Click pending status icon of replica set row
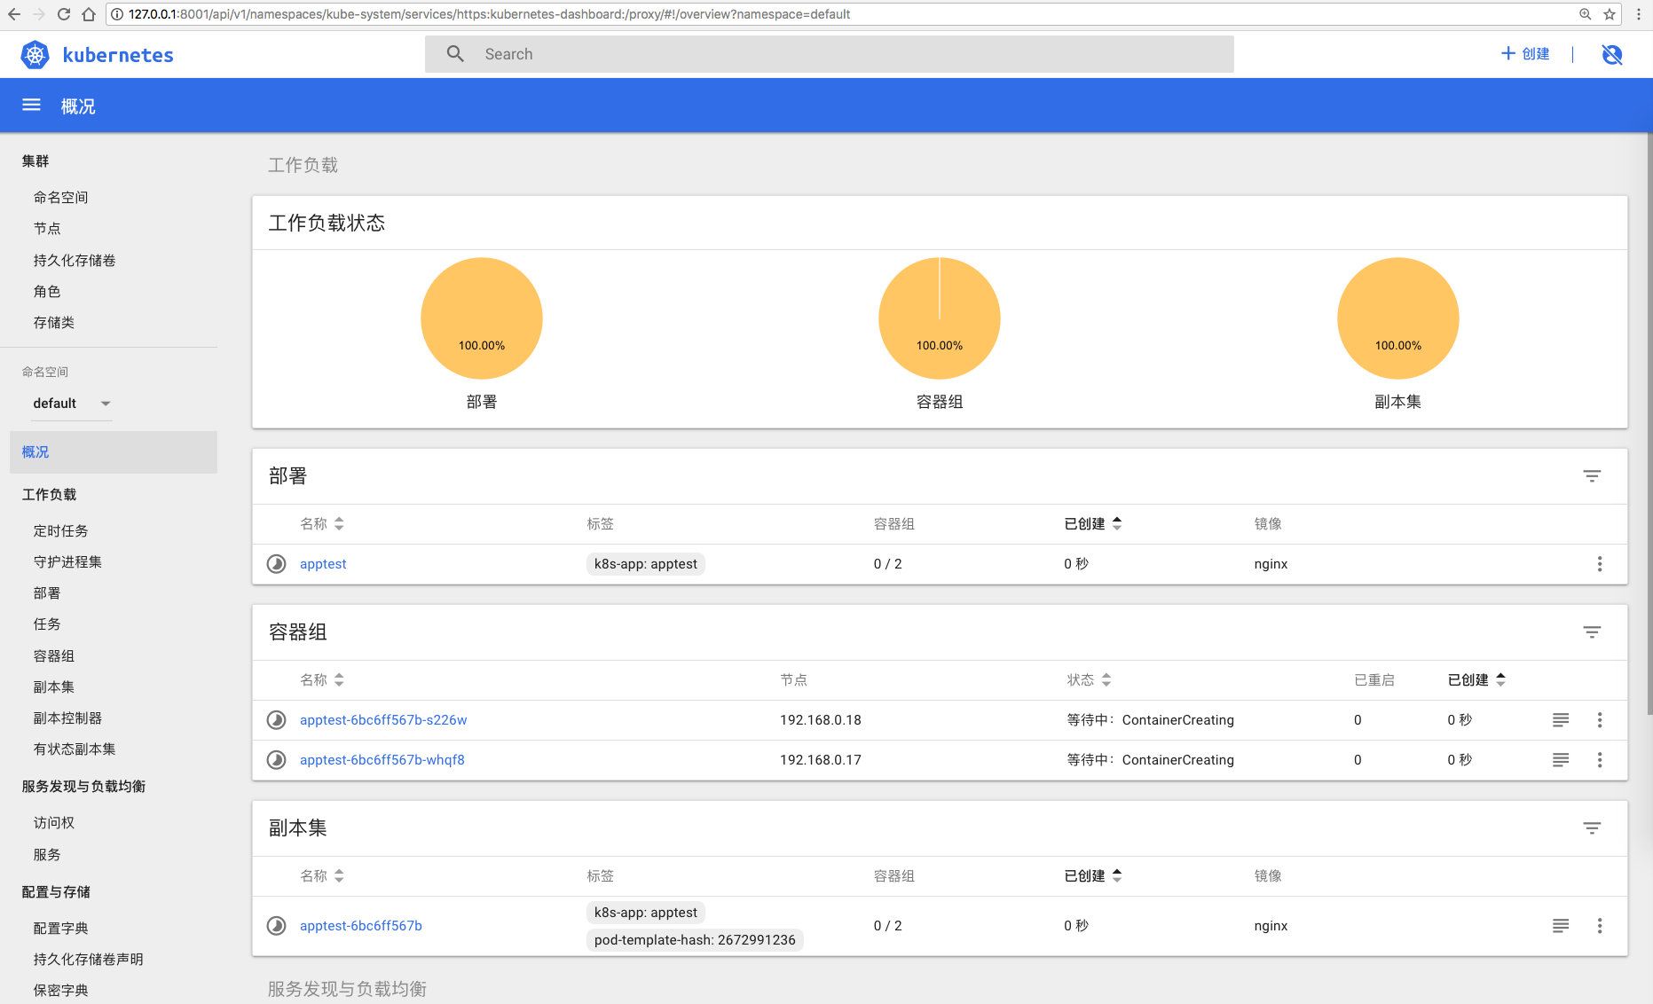 tap(277, 926)
